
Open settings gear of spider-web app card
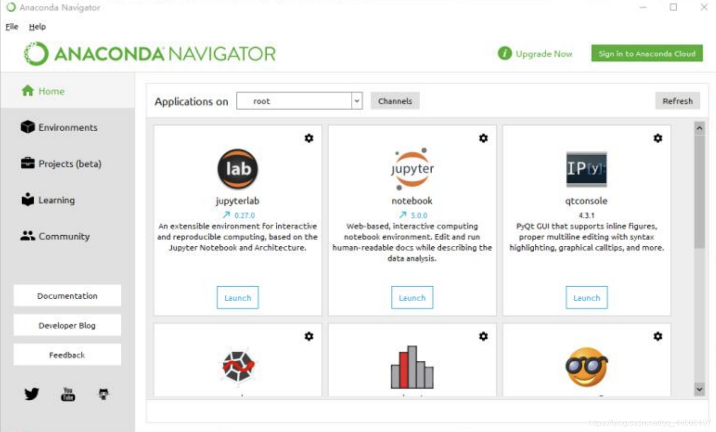[309, 337]
